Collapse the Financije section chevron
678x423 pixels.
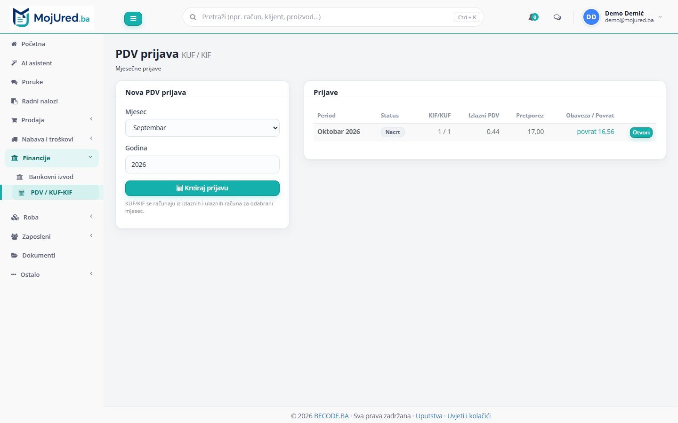(90, 157)
